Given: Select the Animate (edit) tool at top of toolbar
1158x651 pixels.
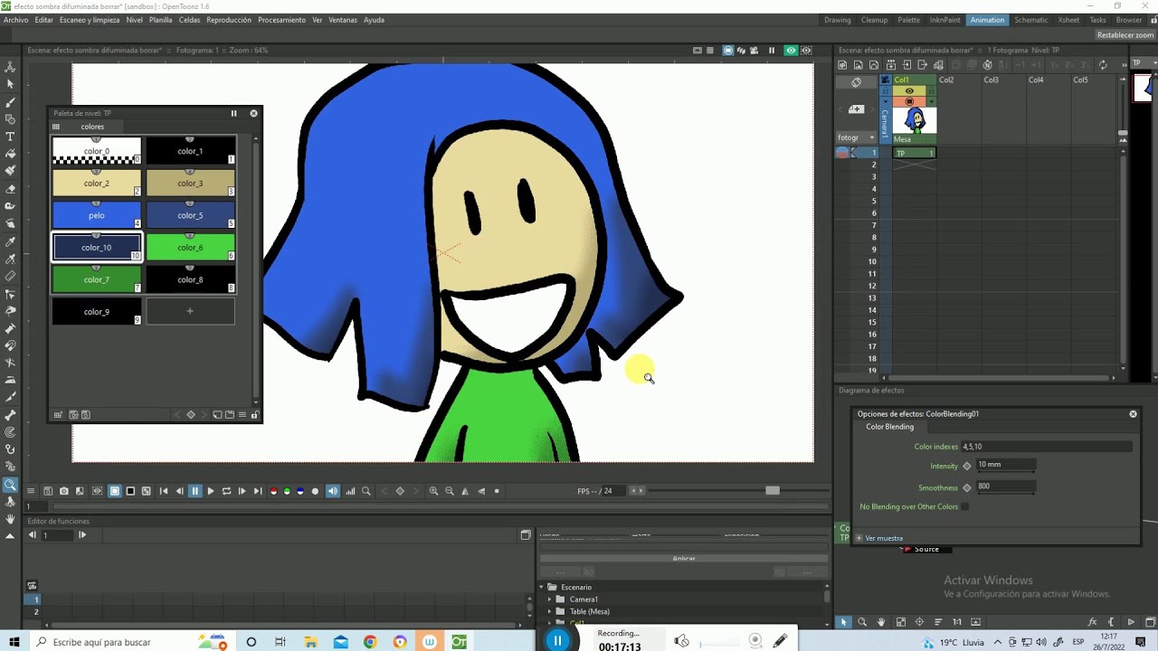Looking at the screenshot, I should [x=10, y=67].
